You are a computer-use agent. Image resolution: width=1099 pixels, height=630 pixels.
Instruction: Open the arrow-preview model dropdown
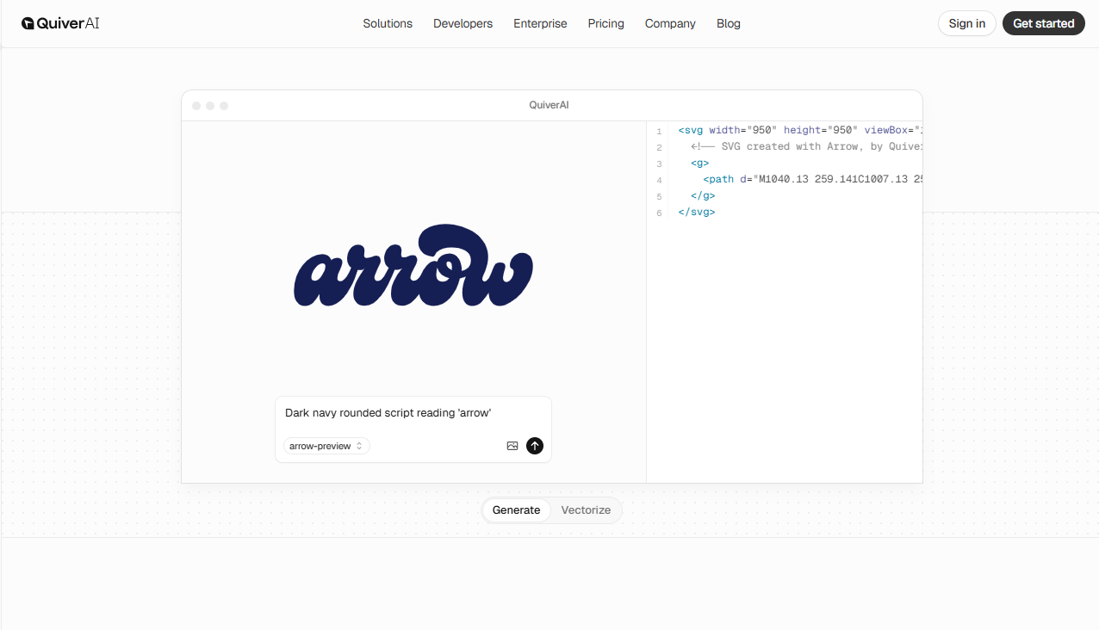pos(320,446)
